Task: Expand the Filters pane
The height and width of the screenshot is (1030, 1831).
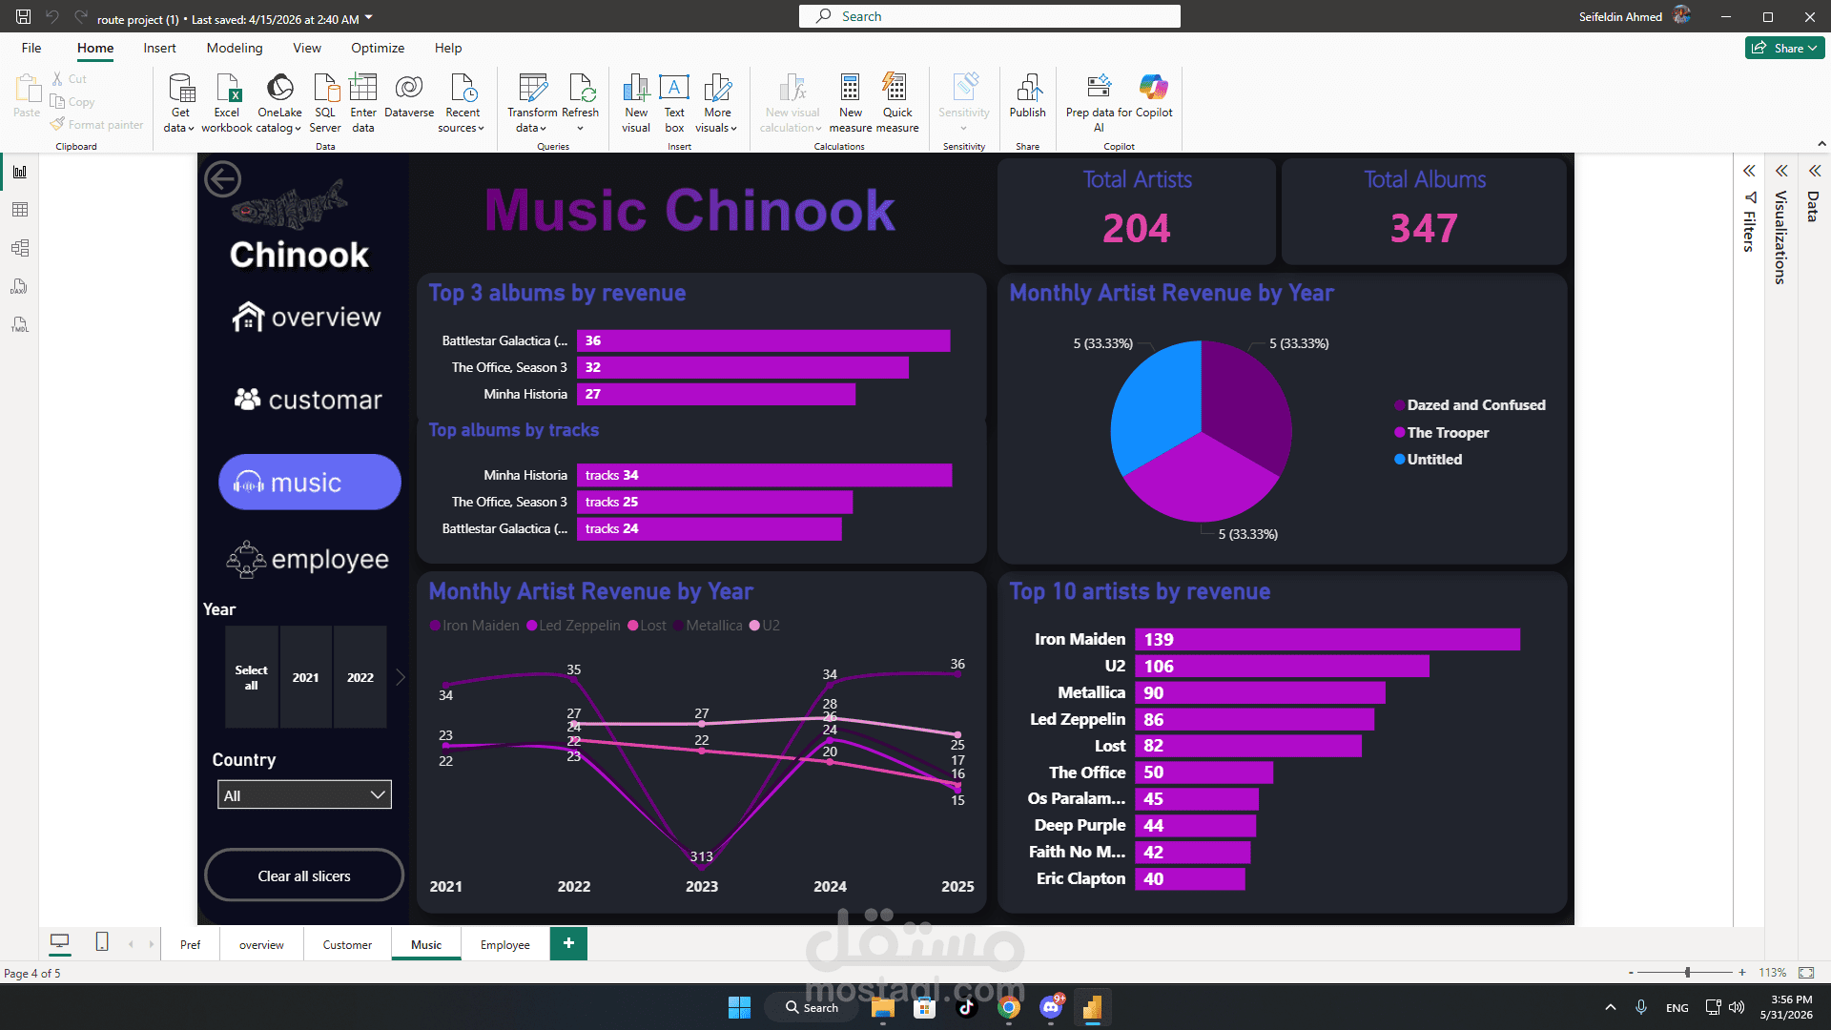Action: click(x=1749, y=172)
